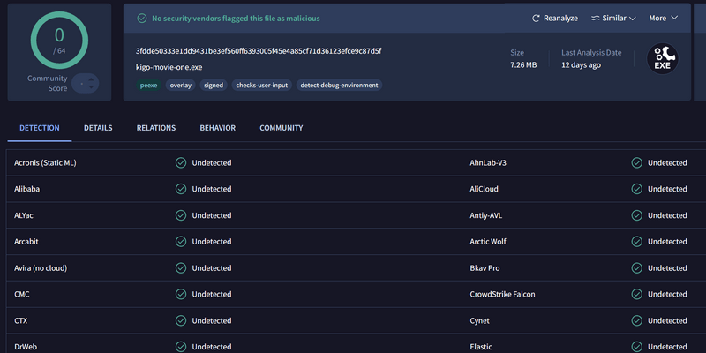Click the EXE file type icon
Screen dimensions: 706x353
click(663, 58)
